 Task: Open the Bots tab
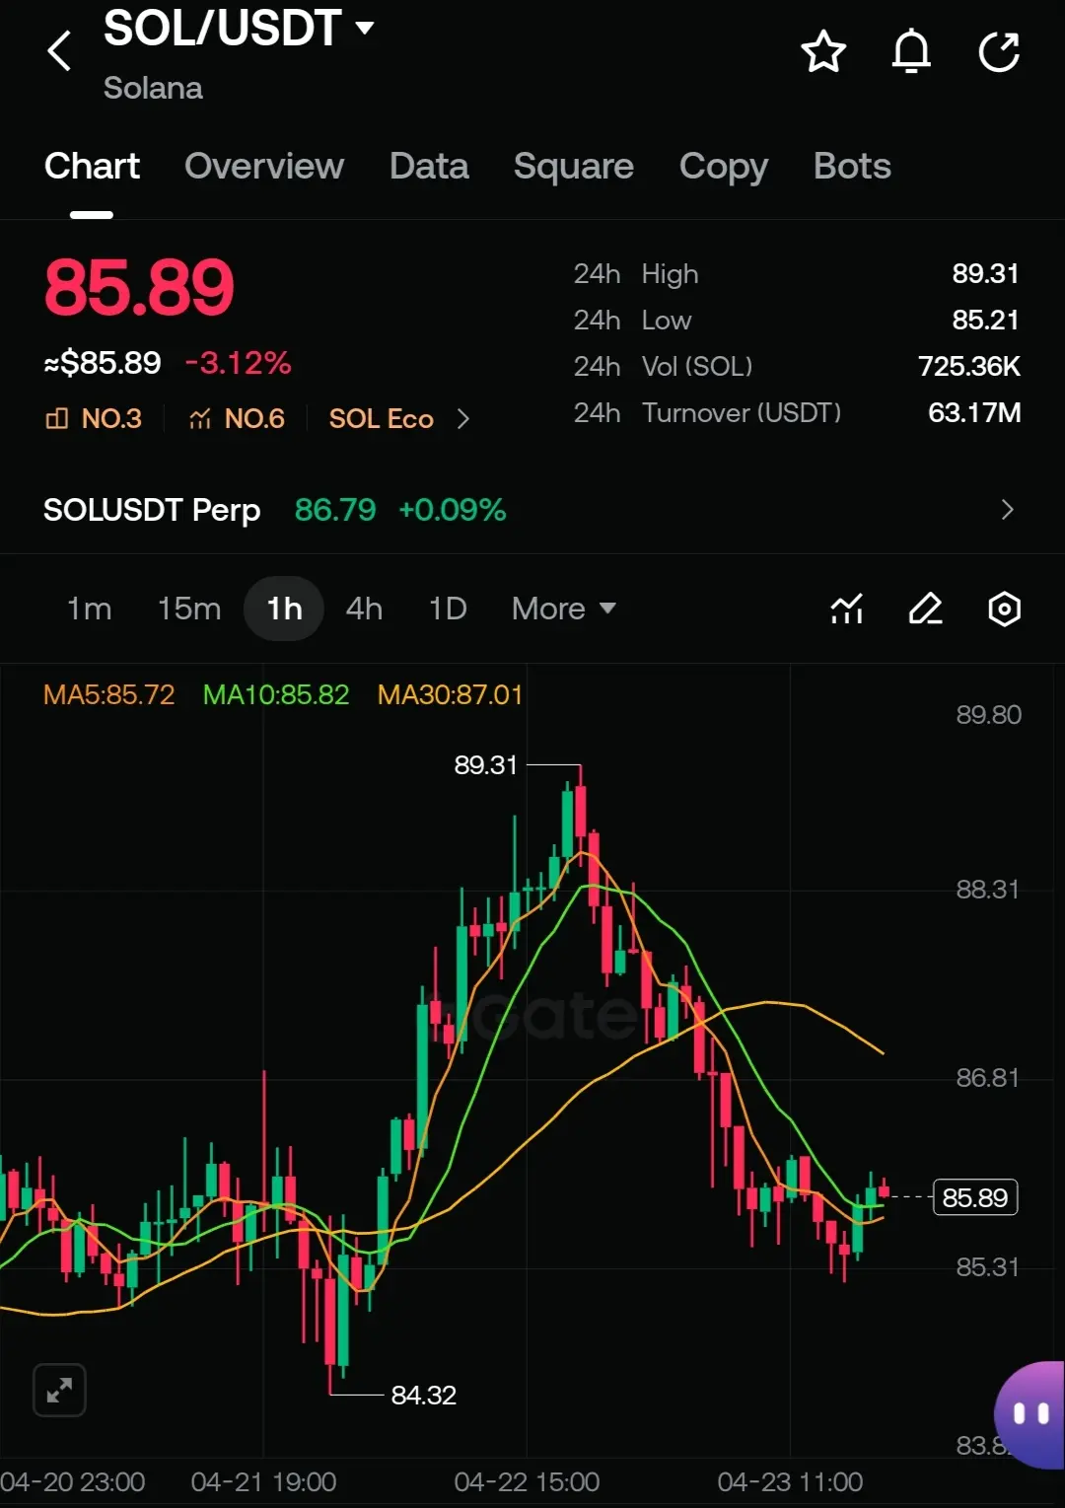click(852, 166)
